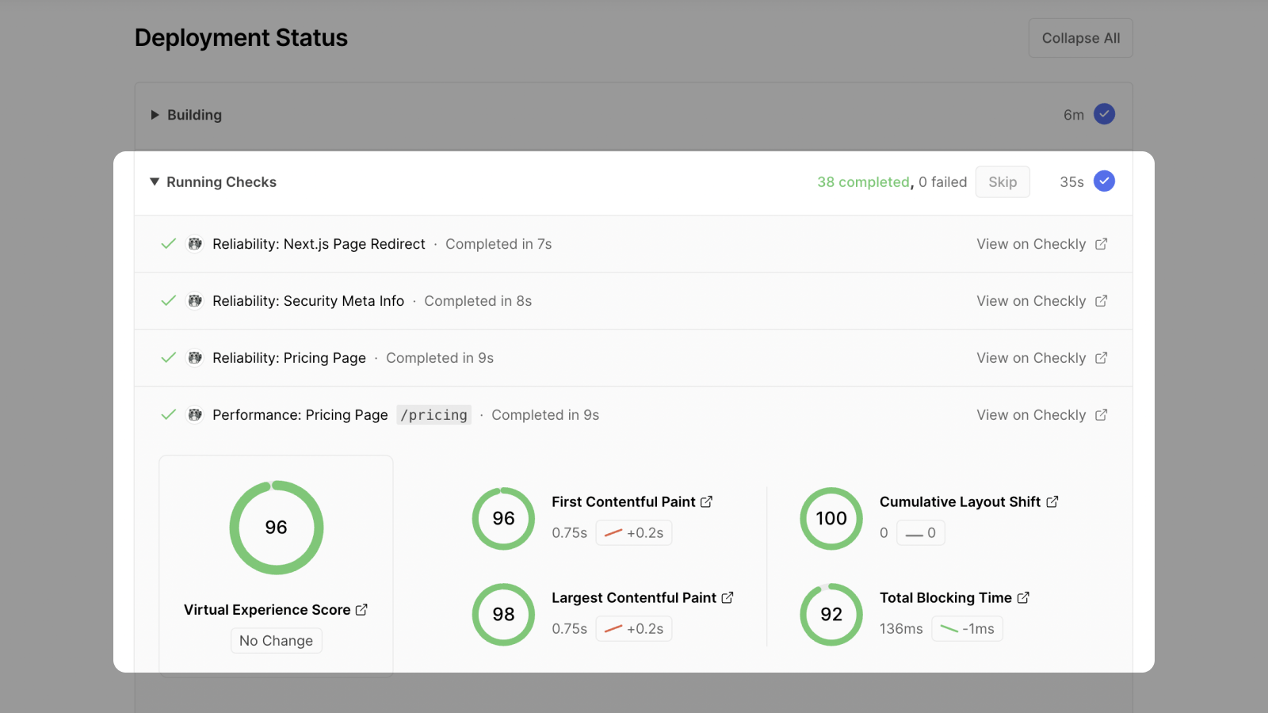Open the external link icon beside Total Blocking Time
The height and width of the screenshot is (713, 1268).
point(1022,597)
